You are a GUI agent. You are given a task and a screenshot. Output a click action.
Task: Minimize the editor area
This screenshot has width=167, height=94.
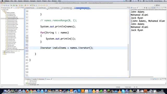click(127, 8)
